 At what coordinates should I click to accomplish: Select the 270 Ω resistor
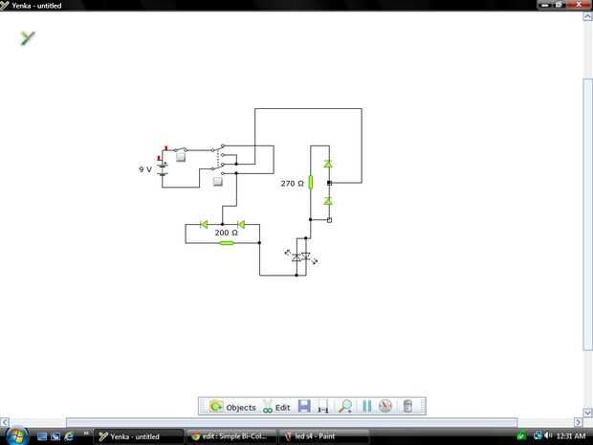tap(311, 183)
